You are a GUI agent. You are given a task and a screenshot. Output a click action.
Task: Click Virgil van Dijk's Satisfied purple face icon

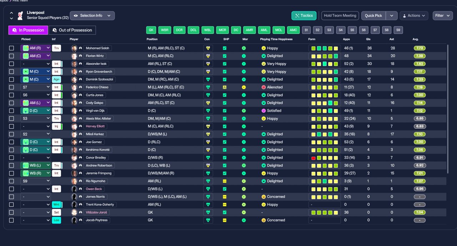point(263,111)
